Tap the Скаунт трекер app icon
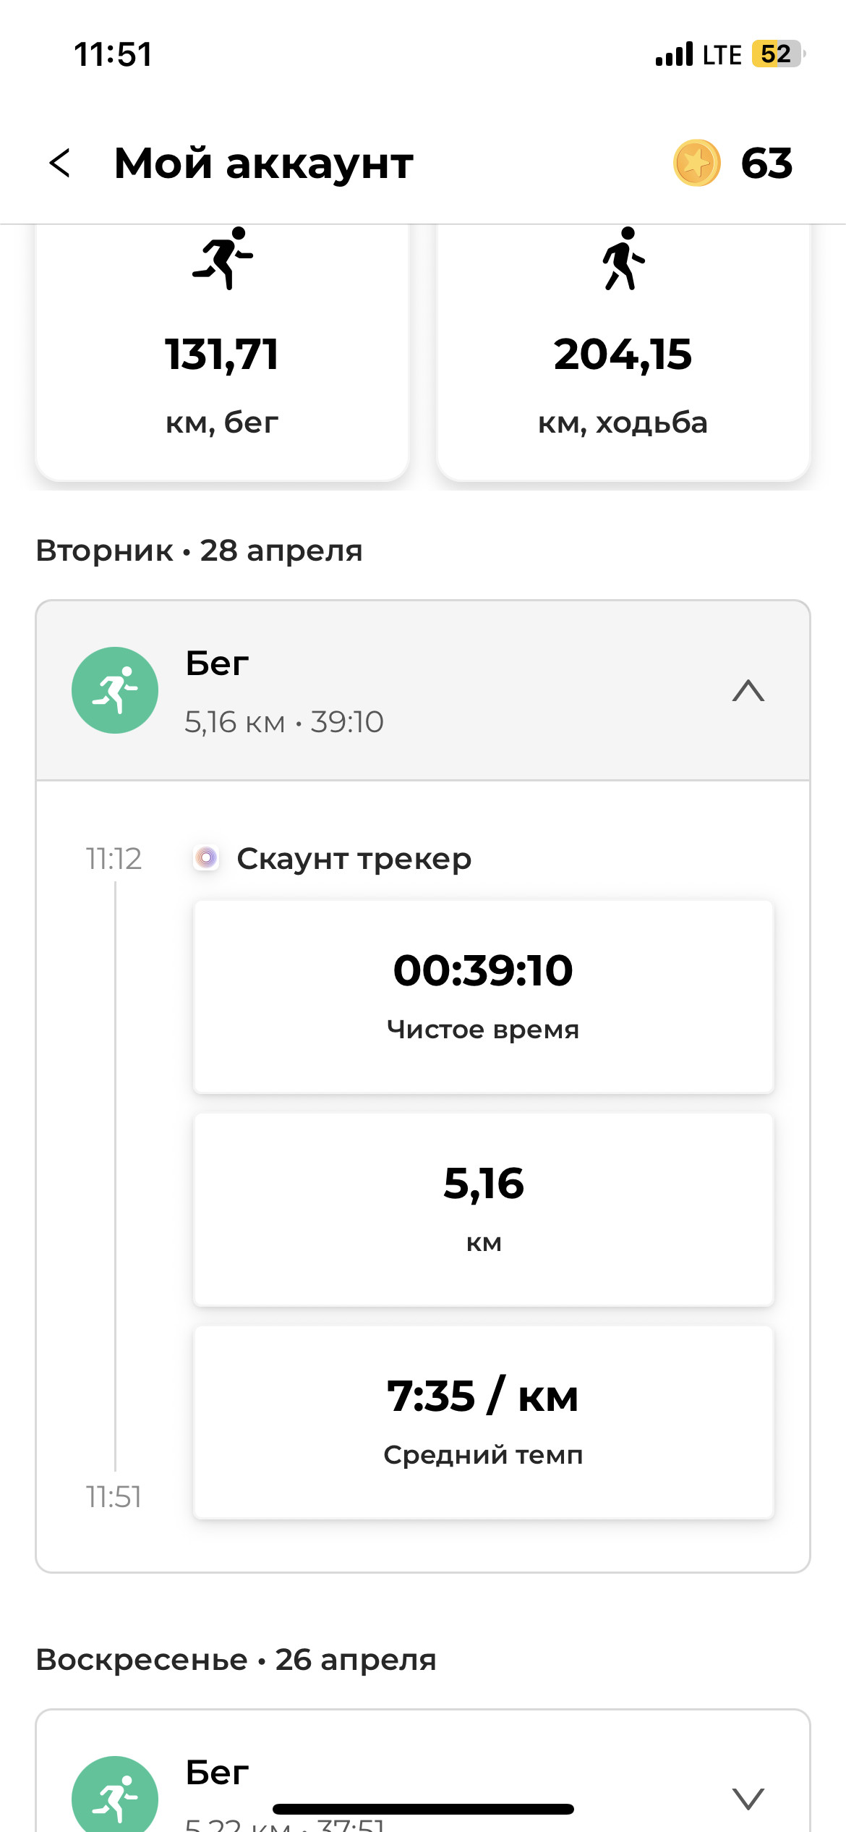Screen dimensions: 846x1832 [206, 858]
